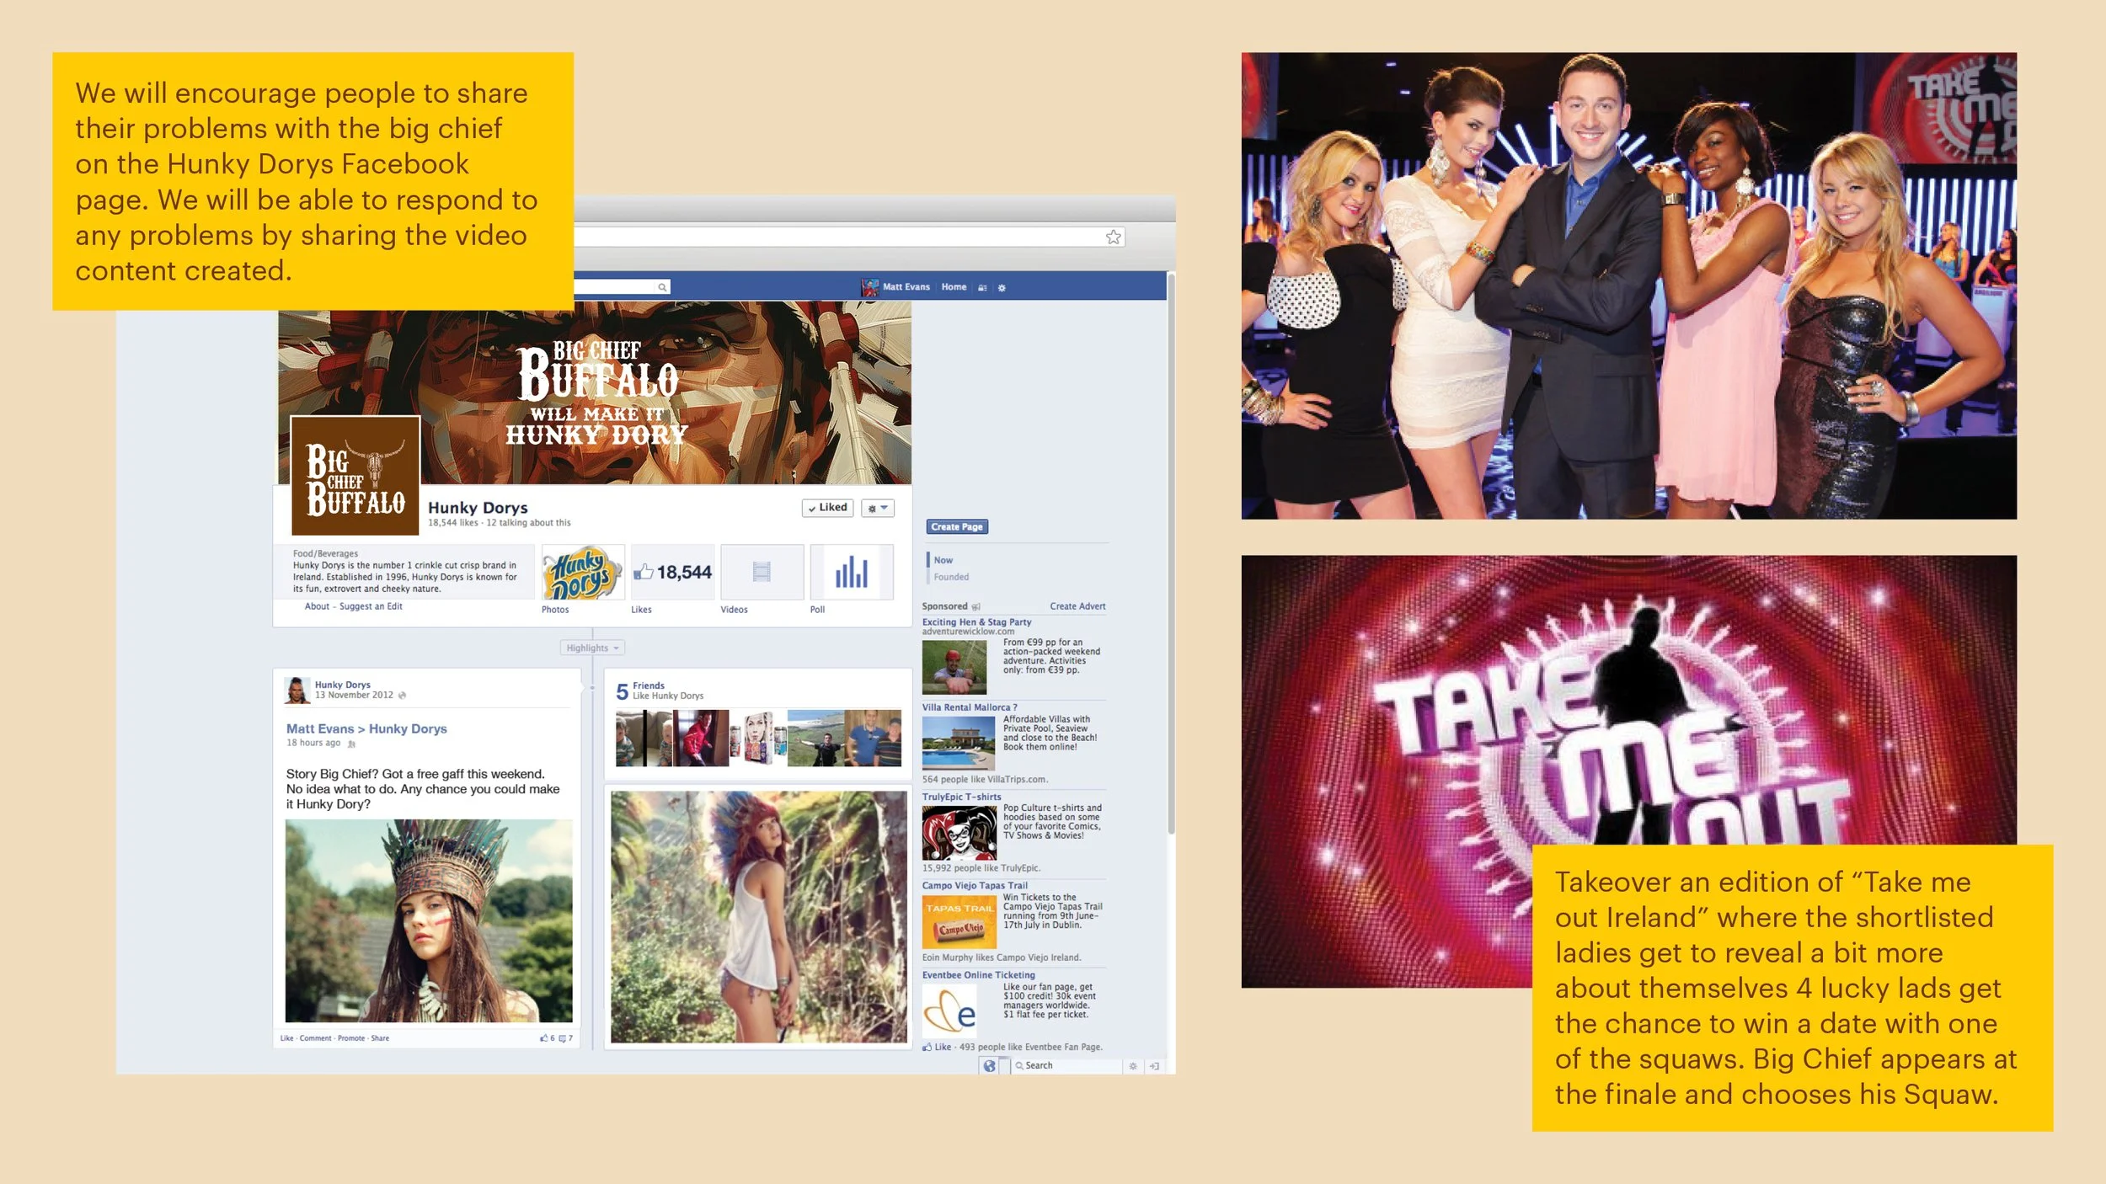Open the headdress girl photo in Matt Evans post

(429, 921)
